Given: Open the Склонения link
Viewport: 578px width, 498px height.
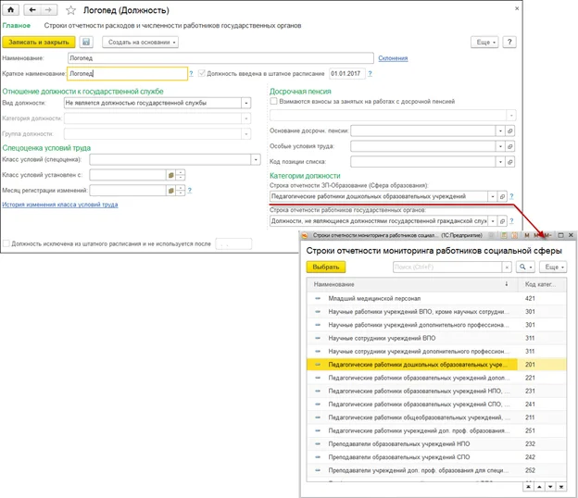Looking at the screenshot, I should pos(393,58).
